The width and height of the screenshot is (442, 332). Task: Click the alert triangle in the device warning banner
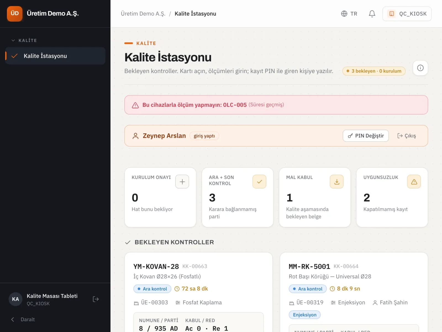tap(135, 105)
